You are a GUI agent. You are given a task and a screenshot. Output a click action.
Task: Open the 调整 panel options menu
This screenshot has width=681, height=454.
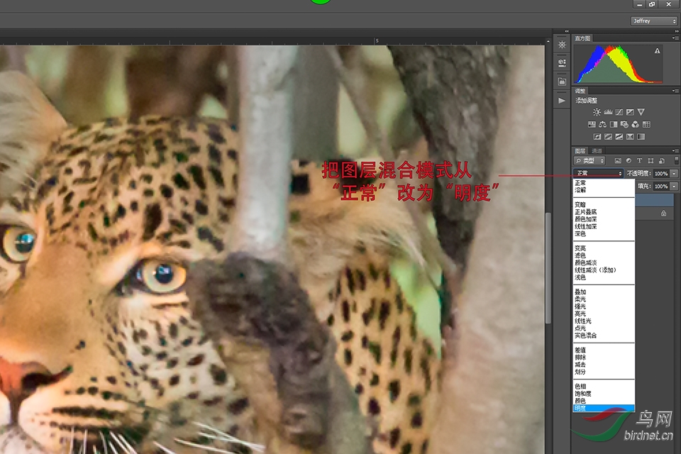pyautogui.click(x=675, y=91)
